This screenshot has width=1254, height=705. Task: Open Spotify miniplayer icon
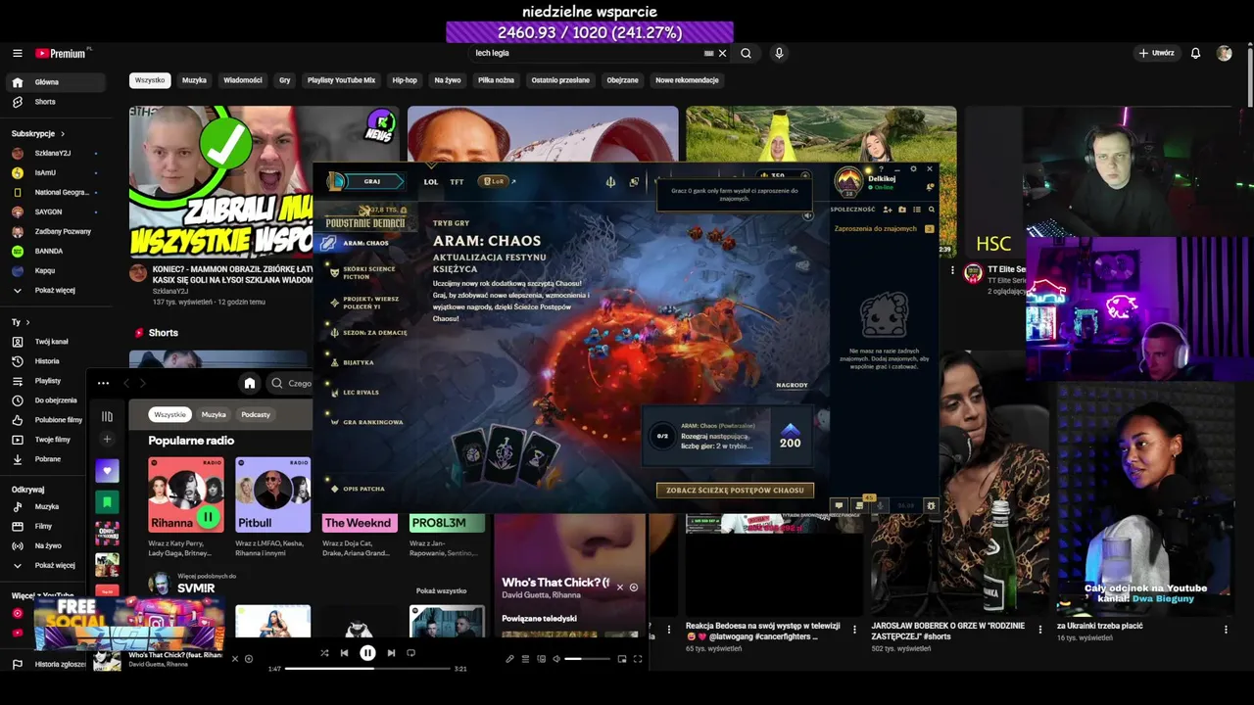622,659
